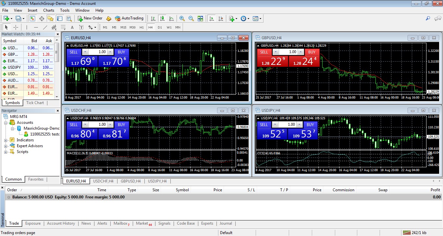443x236 pixels.
Task: Zoom out of the chart
Action: pos(191,18)
